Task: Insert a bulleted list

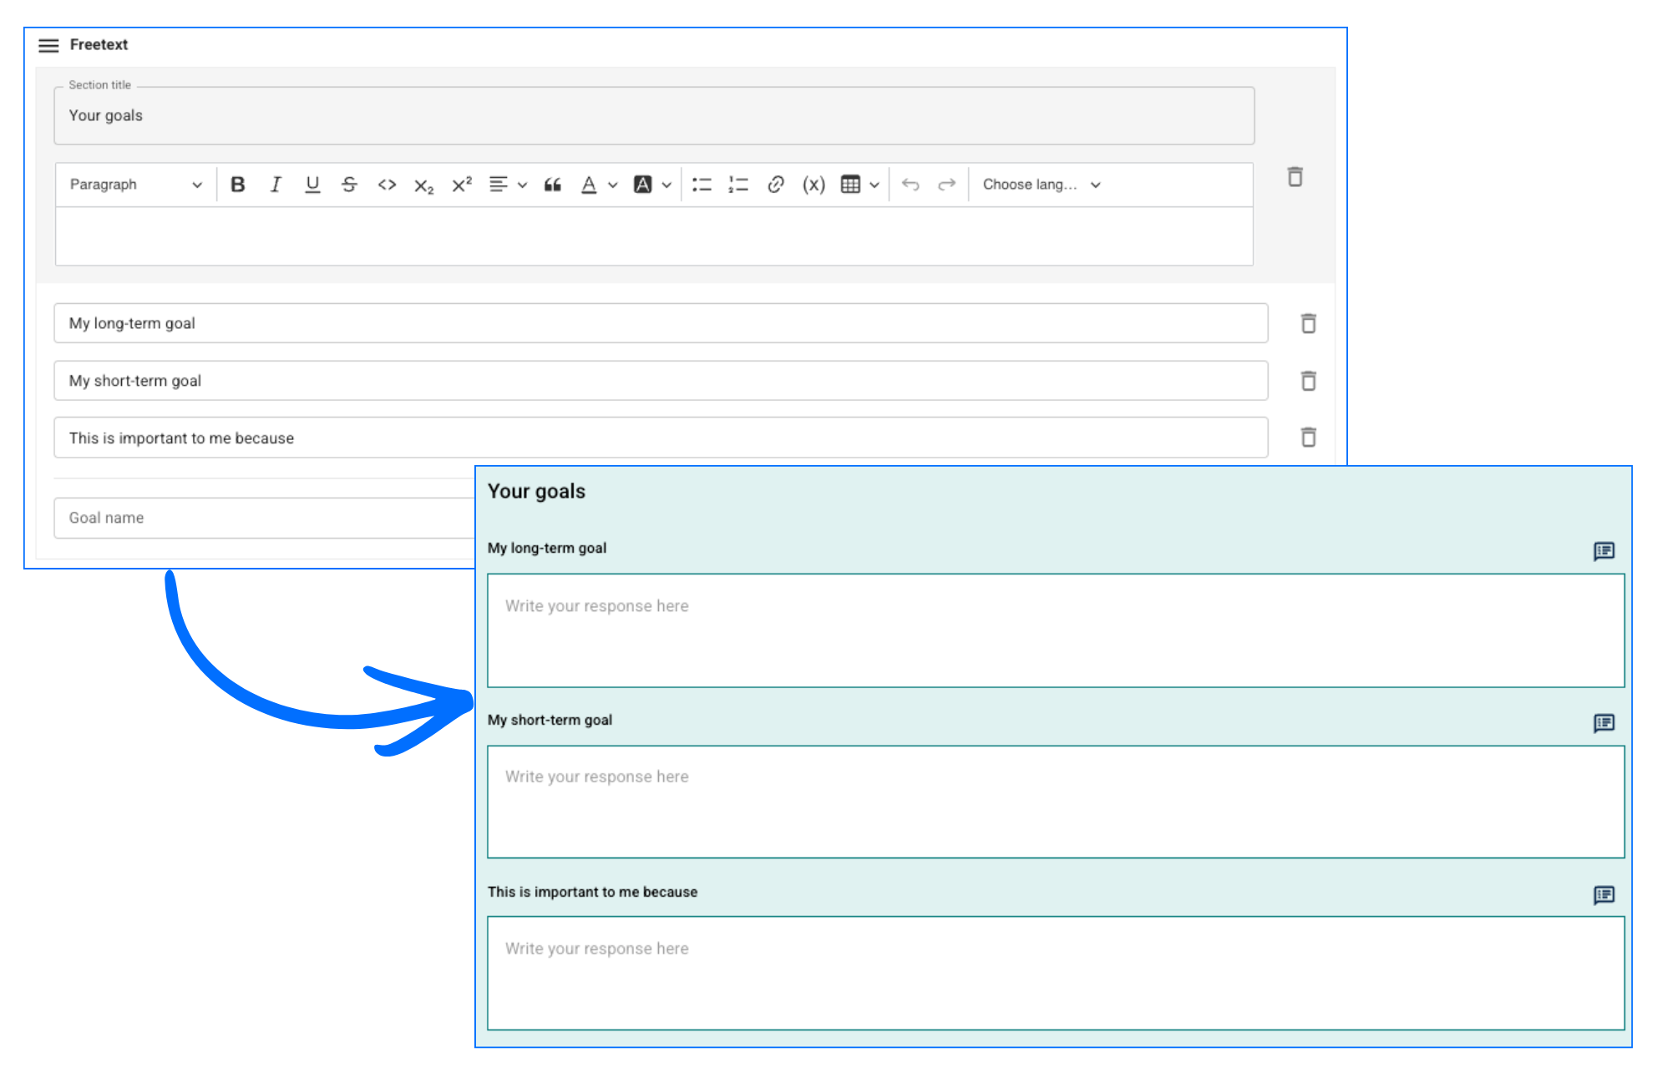Action: tap(702, 185)
